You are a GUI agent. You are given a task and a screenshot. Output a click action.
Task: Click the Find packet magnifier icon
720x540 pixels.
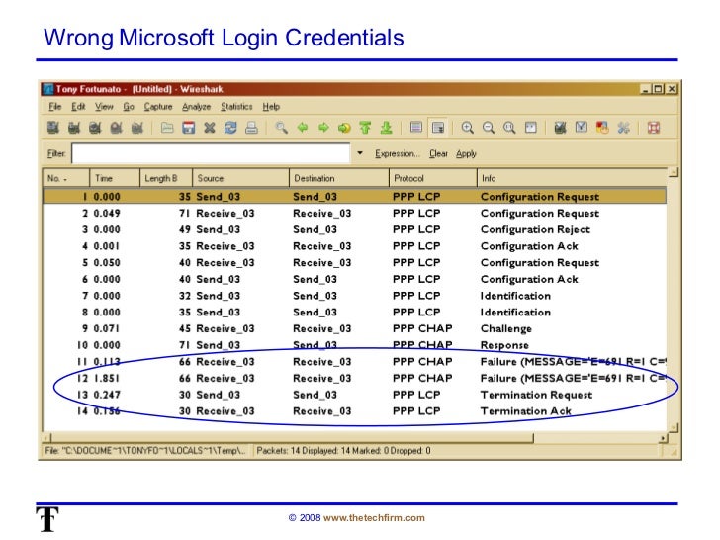pyautogui.click(x=281, y=128)
